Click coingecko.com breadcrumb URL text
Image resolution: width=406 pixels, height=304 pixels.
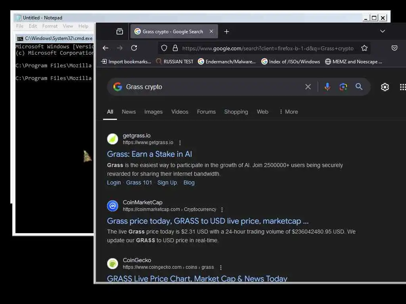[x=168, y=267]
